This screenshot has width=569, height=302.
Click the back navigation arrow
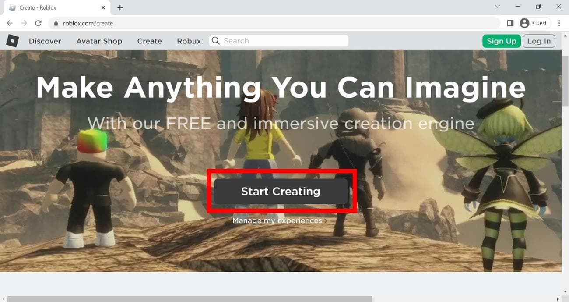point(9,23)
